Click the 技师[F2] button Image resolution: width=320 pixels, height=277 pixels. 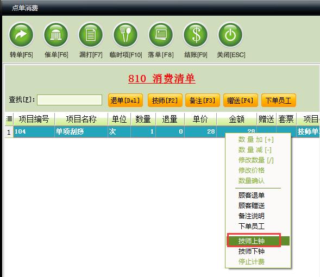pos(165,100)
